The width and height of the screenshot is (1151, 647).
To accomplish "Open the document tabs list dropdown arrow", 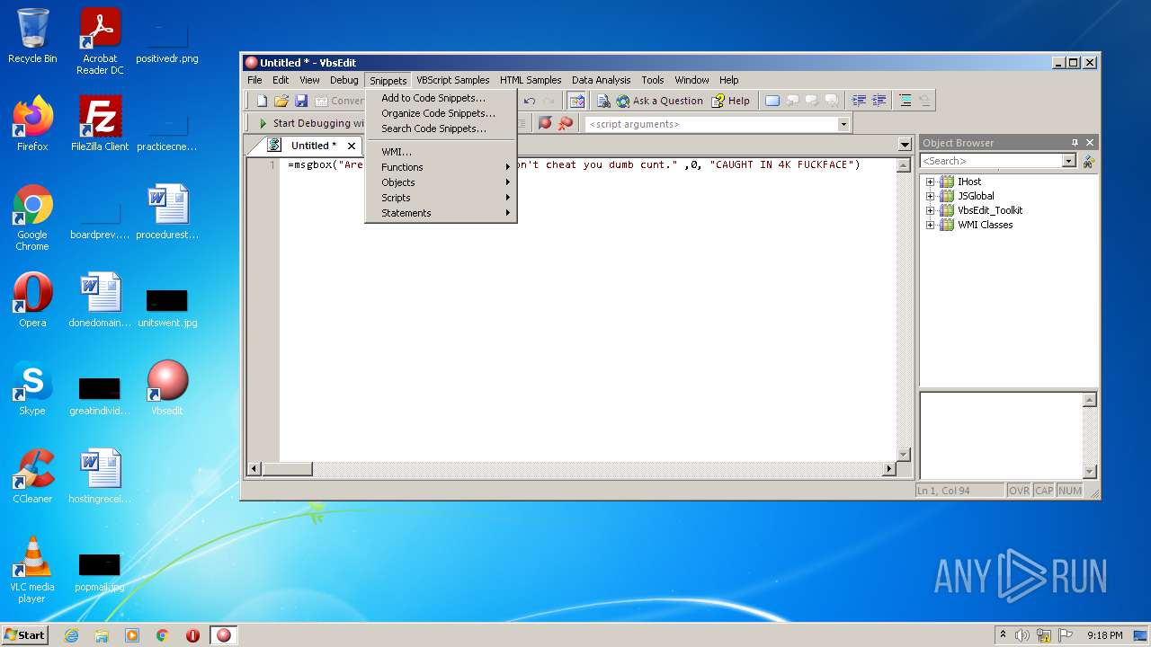I will [905, 145].
